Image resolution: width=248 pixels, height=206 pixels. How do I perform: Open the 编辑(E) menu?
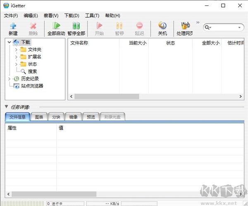pyautogui.click(x=31, y=16)
